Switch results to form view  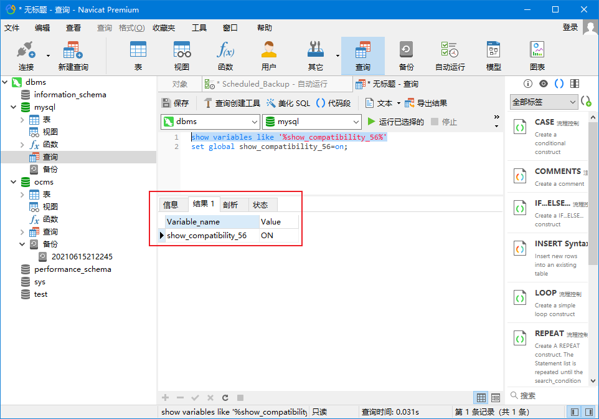pos(496,398)
